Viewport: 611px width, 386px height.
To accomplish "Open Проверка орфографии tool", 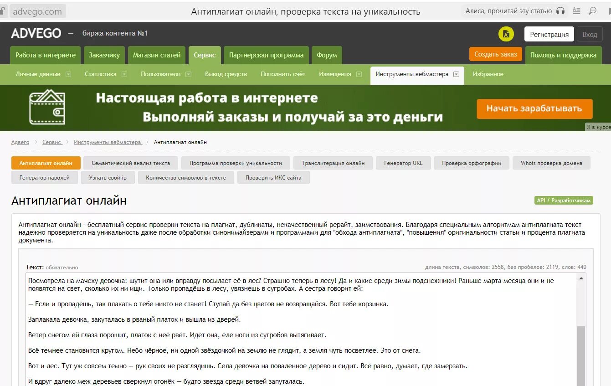I will (472, 163).
